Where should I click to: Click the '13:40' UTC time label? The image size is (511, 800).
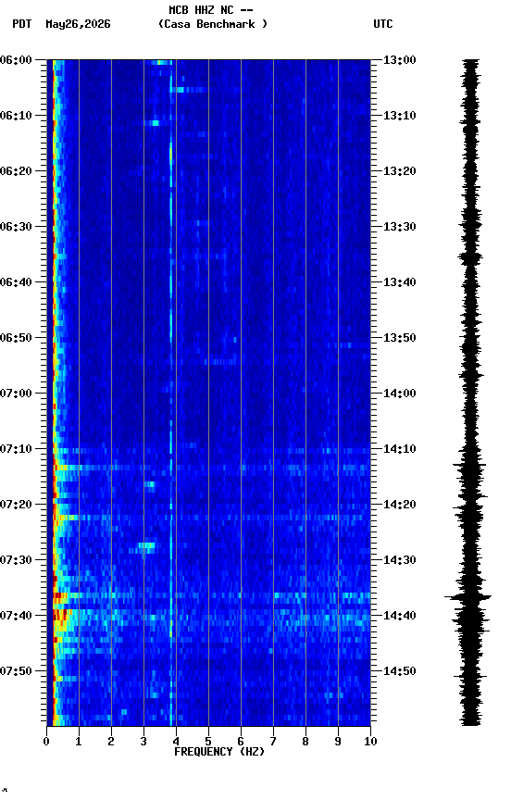point(400,282)
